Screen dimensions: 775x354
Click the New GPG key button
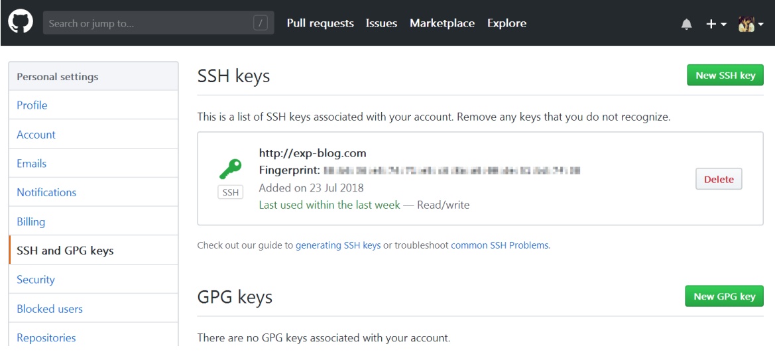click(x=724, y=296)
